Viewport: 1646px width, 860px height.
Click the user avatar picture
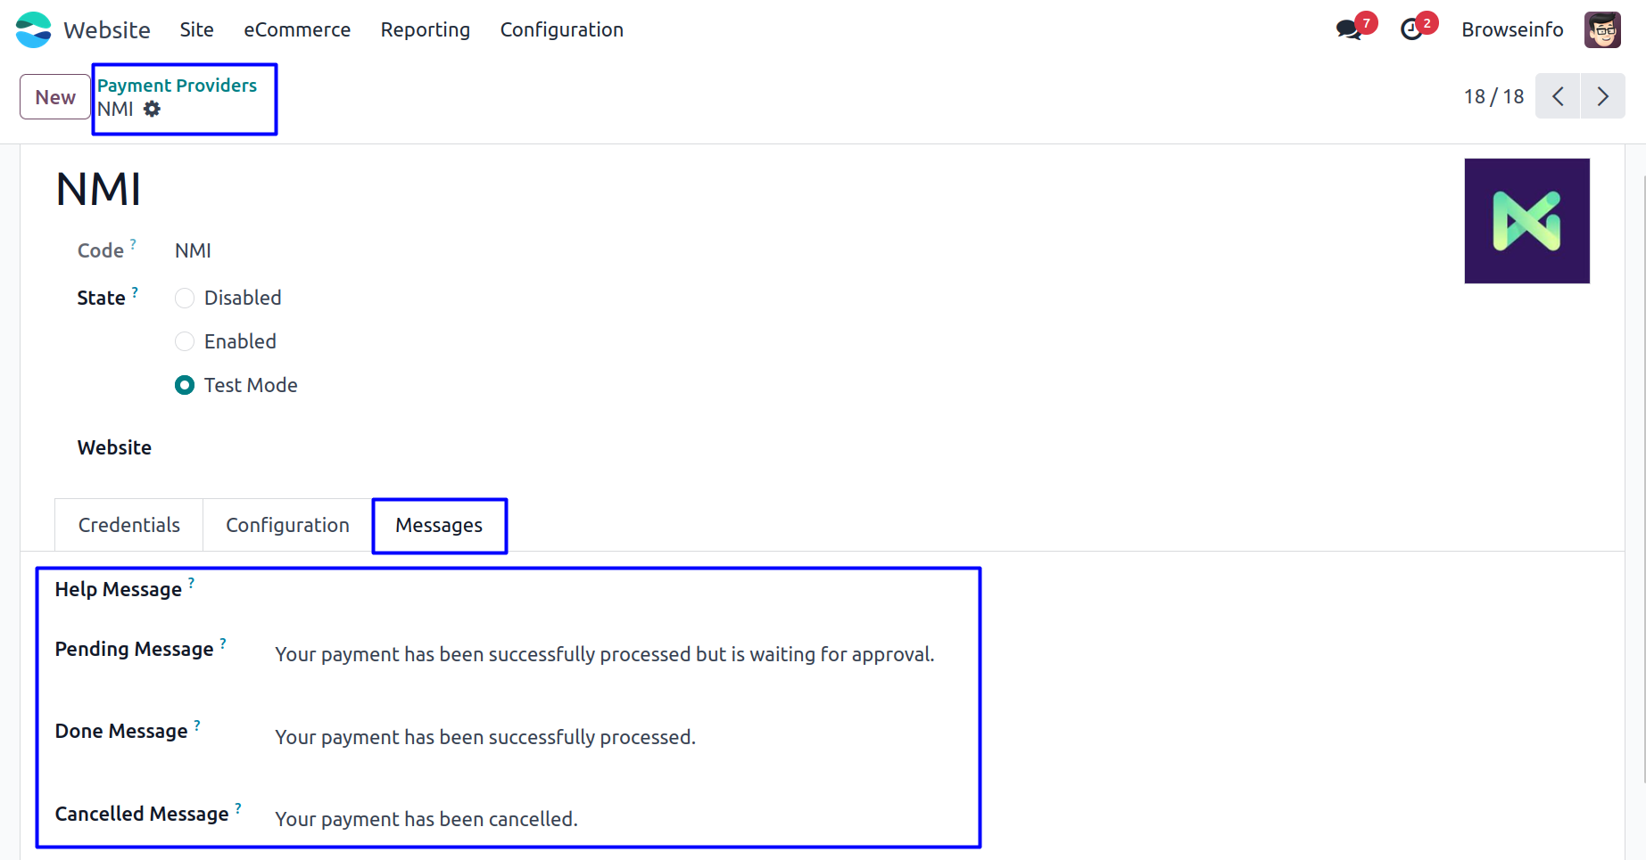pos(1602,29)
